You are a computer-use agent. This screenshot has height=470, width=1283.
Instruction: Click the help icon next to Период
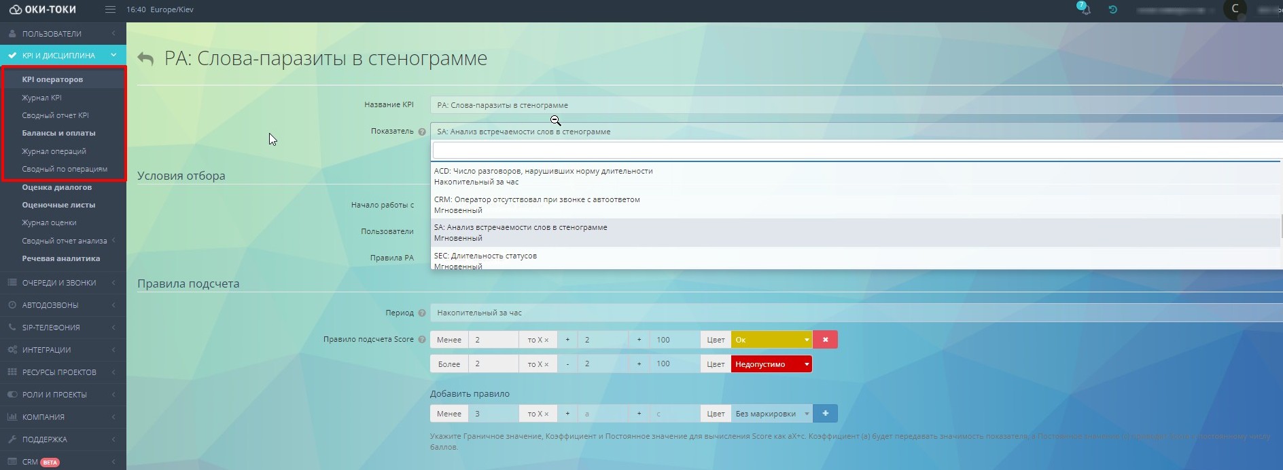coord(422,313)
